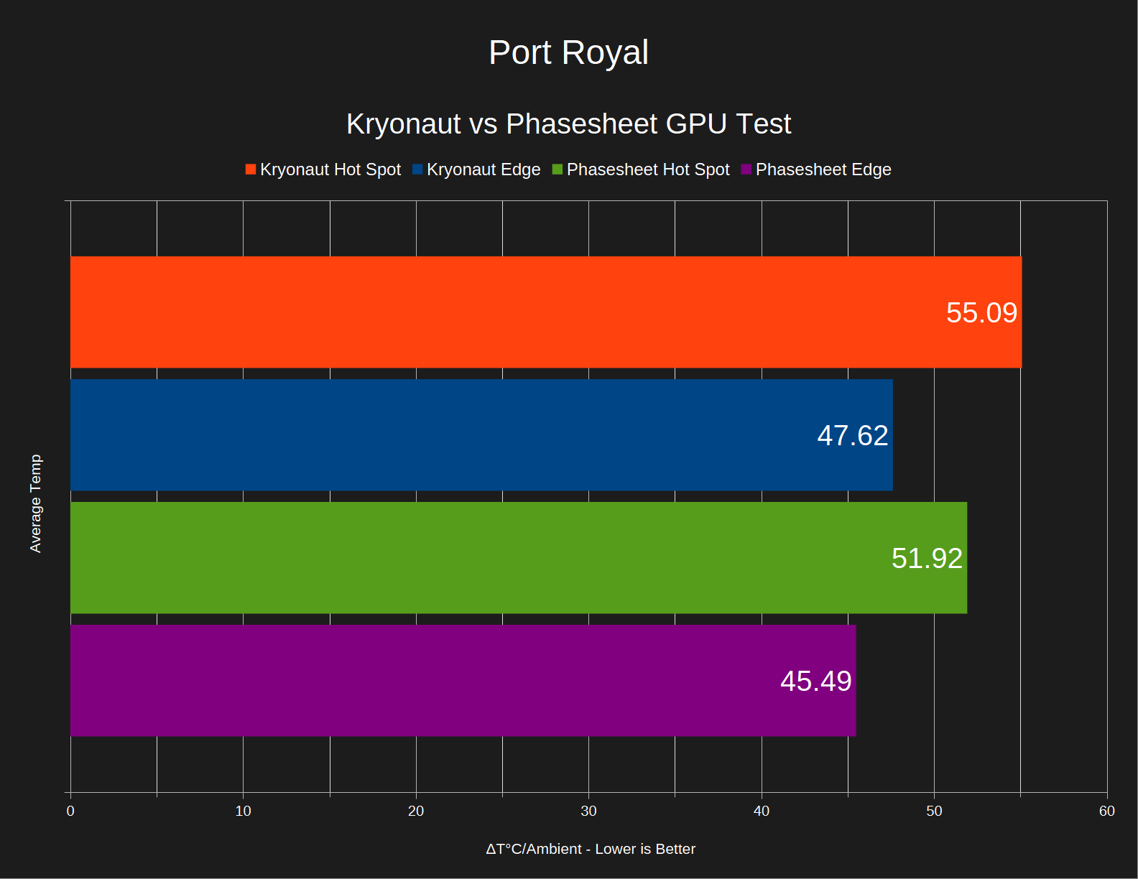Click the blue bar valued 47.62
The width and height of the screenshot is (1138, 879).
(x=481, y=435)
